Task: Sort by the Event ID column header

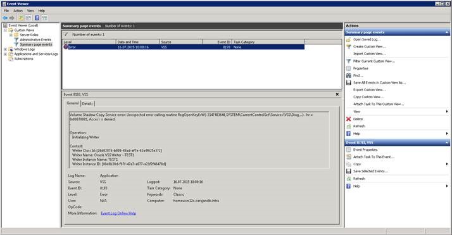Action: [217, 42]
